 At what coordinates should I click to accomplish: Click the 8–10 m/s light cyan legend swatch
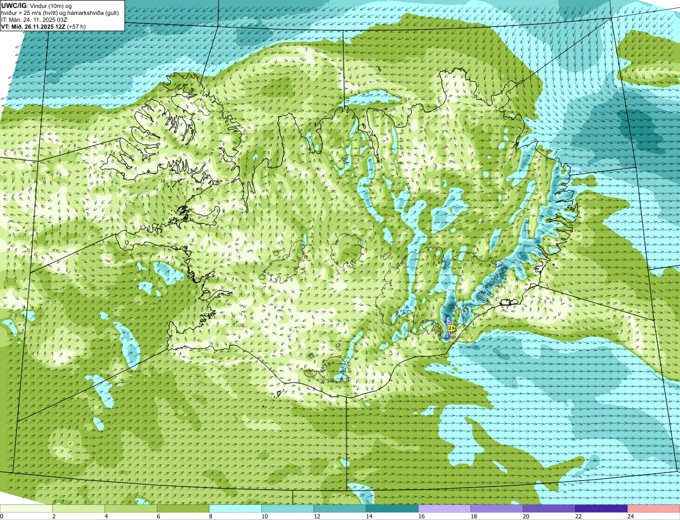[235, 508]
